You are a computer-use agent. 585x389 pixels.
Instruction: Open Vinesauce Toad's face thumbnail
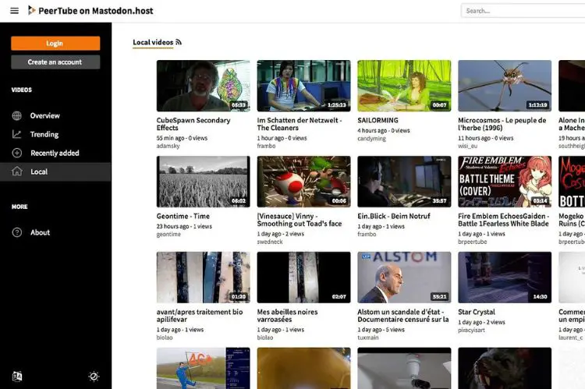tap(303, 182)
